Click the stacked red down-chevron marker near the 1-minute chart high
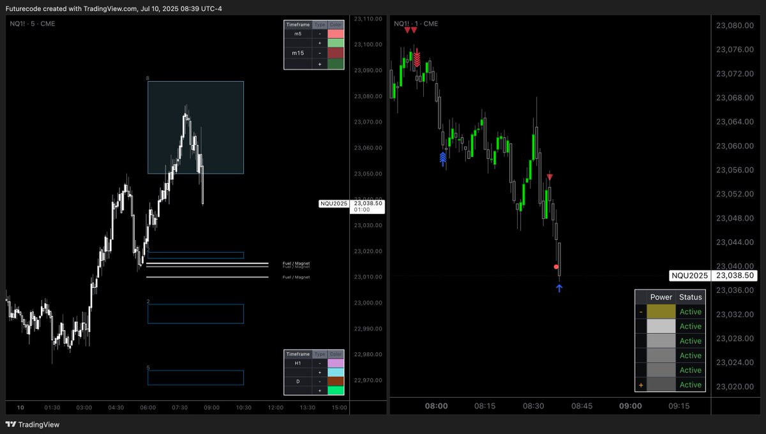766x434 pixels. [x=416, y=57]
